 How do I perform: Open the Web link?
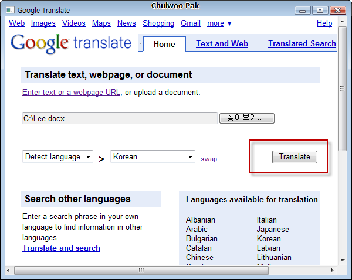click(17, 23)
